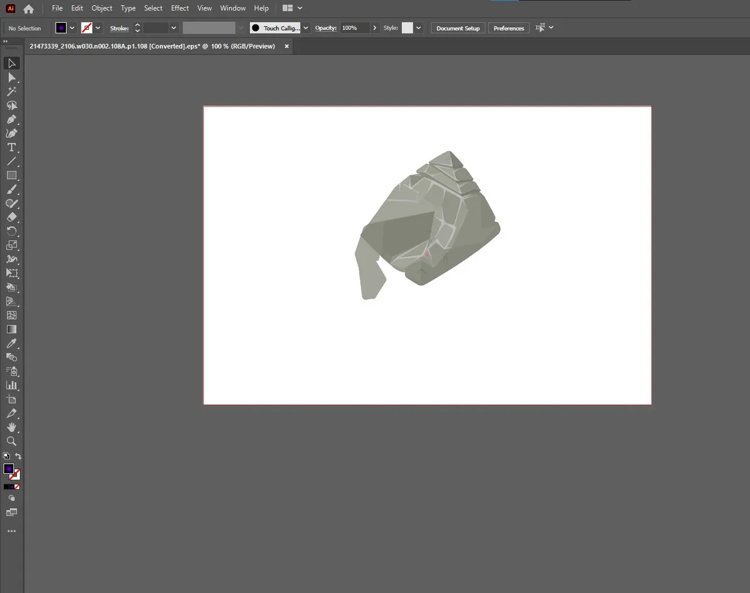Swap fill and stroke colors
Image resolution: width=750 pixels, height=593 pixels.
(18, 456)
